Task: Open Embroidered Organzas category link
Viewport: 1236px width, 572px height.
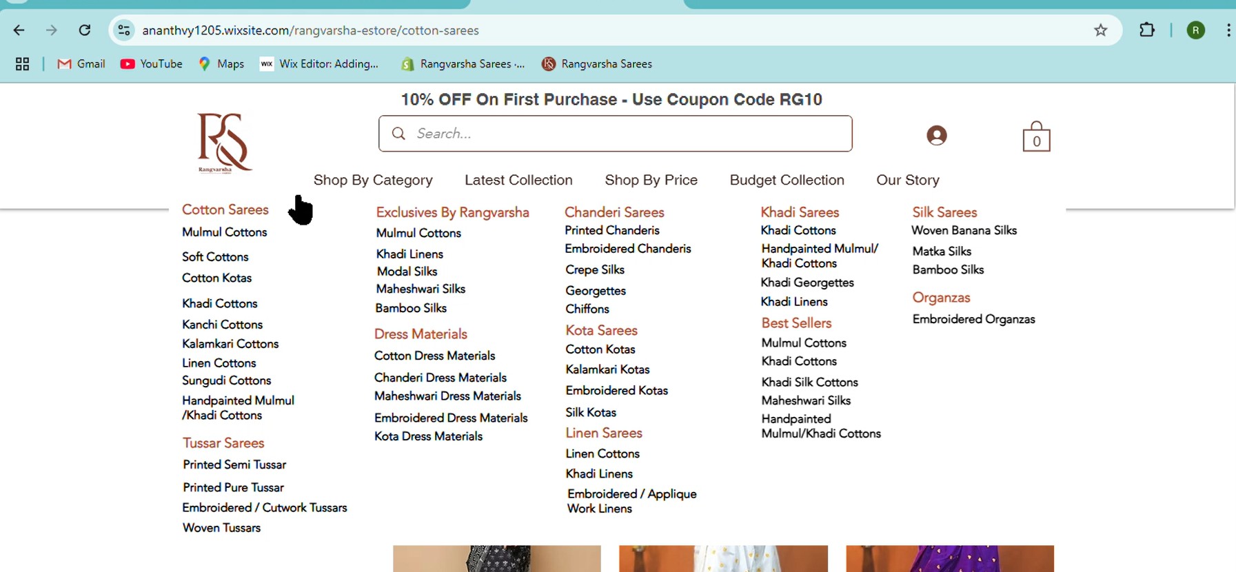Action: click(973, 319)
